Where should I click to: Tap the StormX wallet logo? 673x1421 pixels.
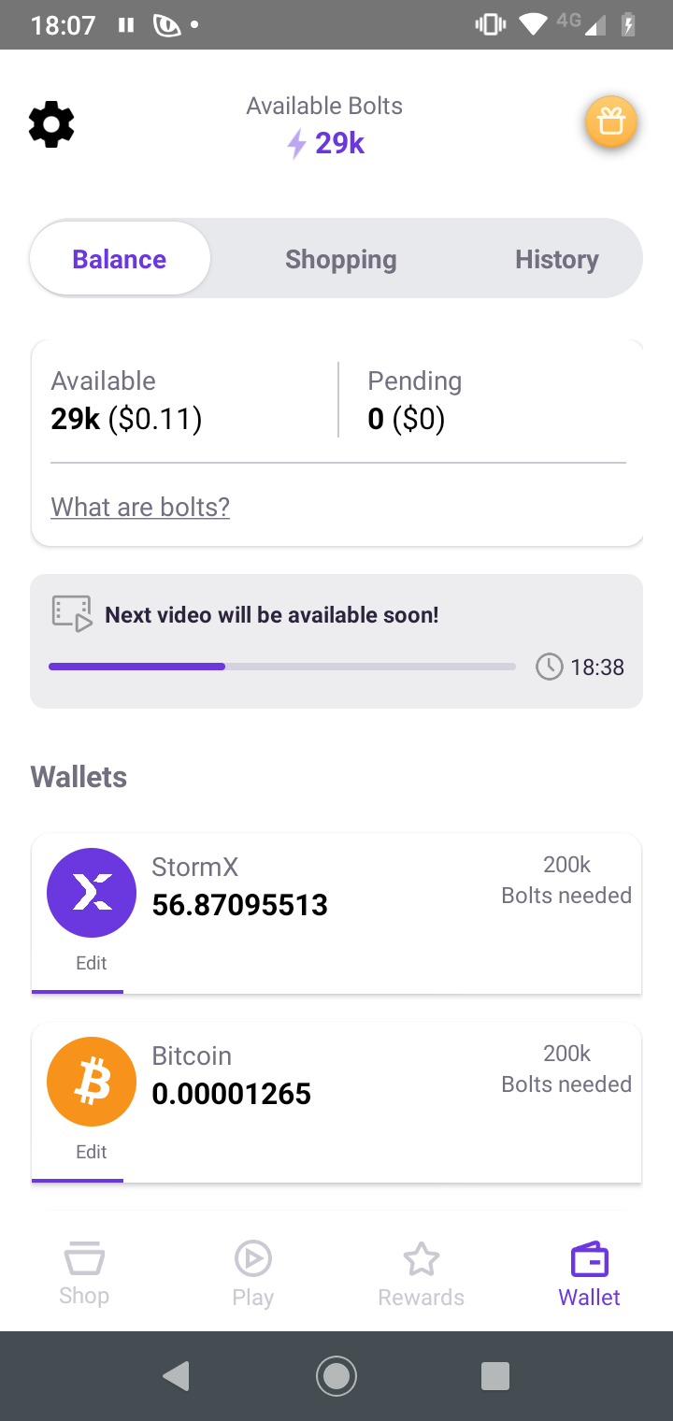92,893
